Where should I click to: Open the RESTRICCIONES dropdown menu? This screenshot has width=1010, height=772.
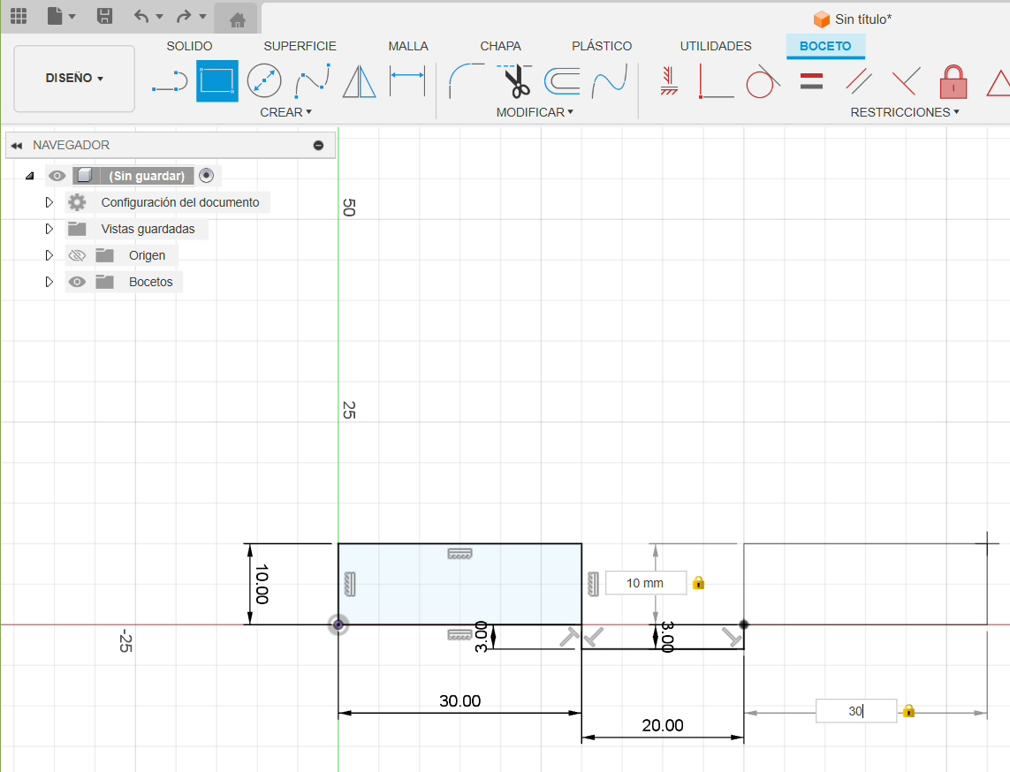[904, 112]
